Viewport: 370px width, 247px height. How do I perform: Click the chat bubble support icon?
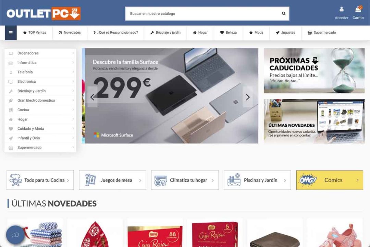(x=15, y=235)
